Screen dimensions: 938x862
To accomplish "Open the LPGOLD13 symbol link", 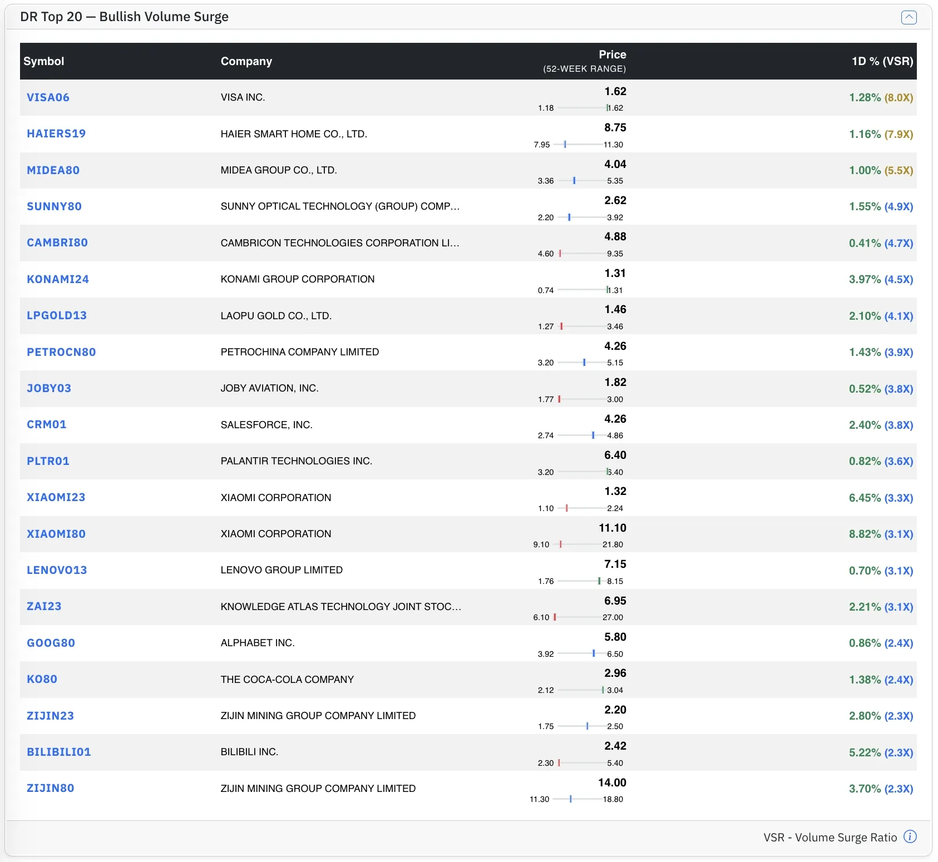I will [57, 315].
